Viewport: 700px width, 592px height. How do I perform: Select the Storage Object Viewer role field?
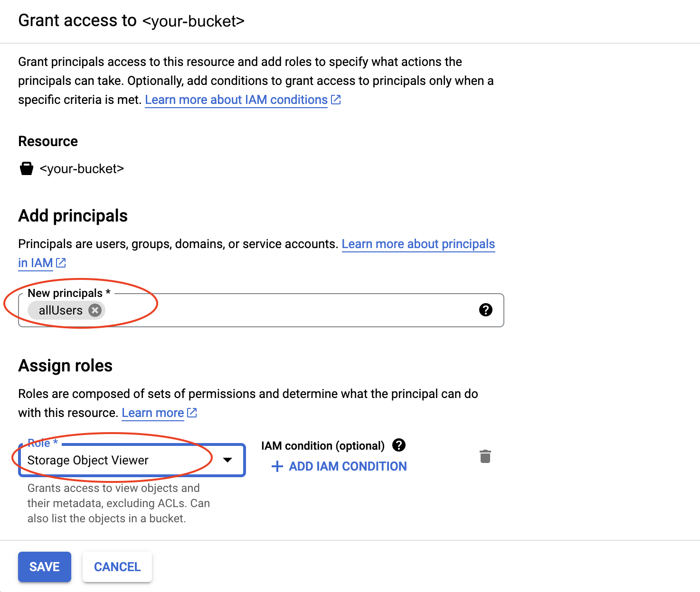click(x=119, y=460)
